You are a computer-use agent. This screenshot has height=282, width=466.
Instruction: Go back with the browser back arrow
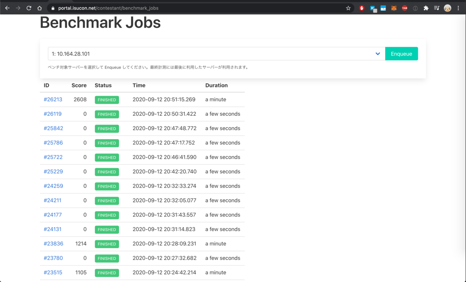7,8
